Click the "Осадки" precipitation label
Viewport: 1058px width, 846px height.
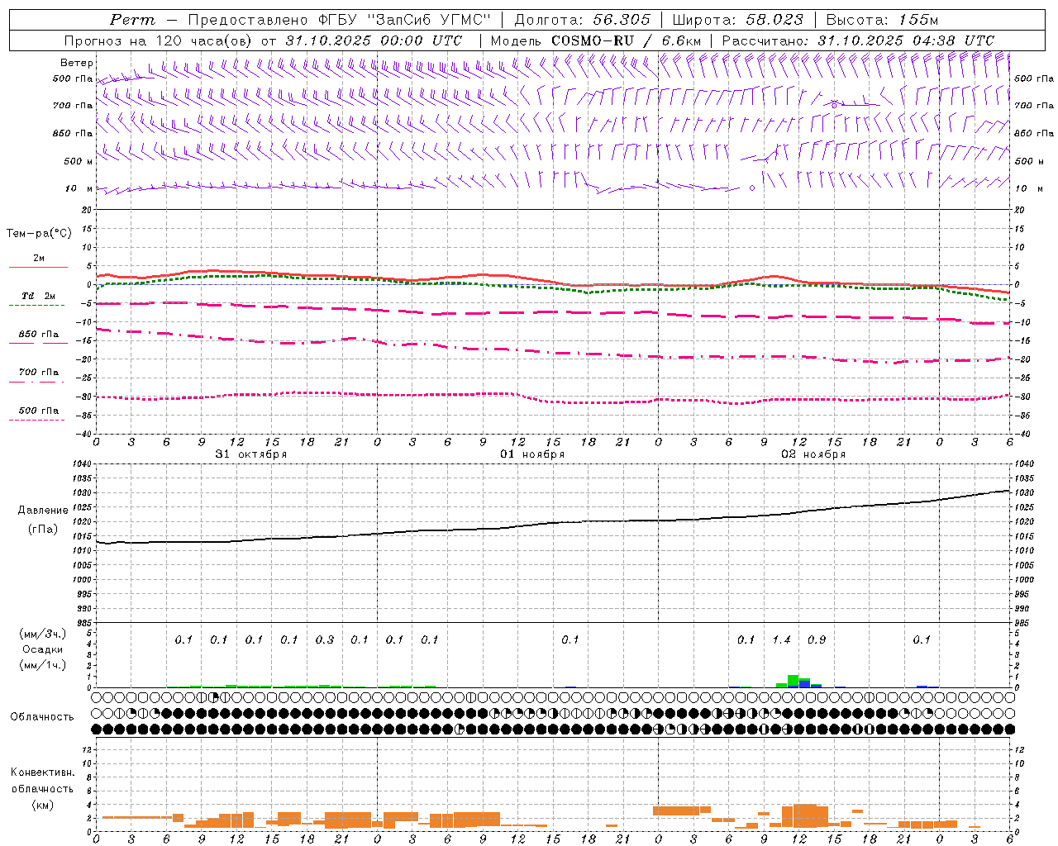pyautogui.click(x=42, y=649)
